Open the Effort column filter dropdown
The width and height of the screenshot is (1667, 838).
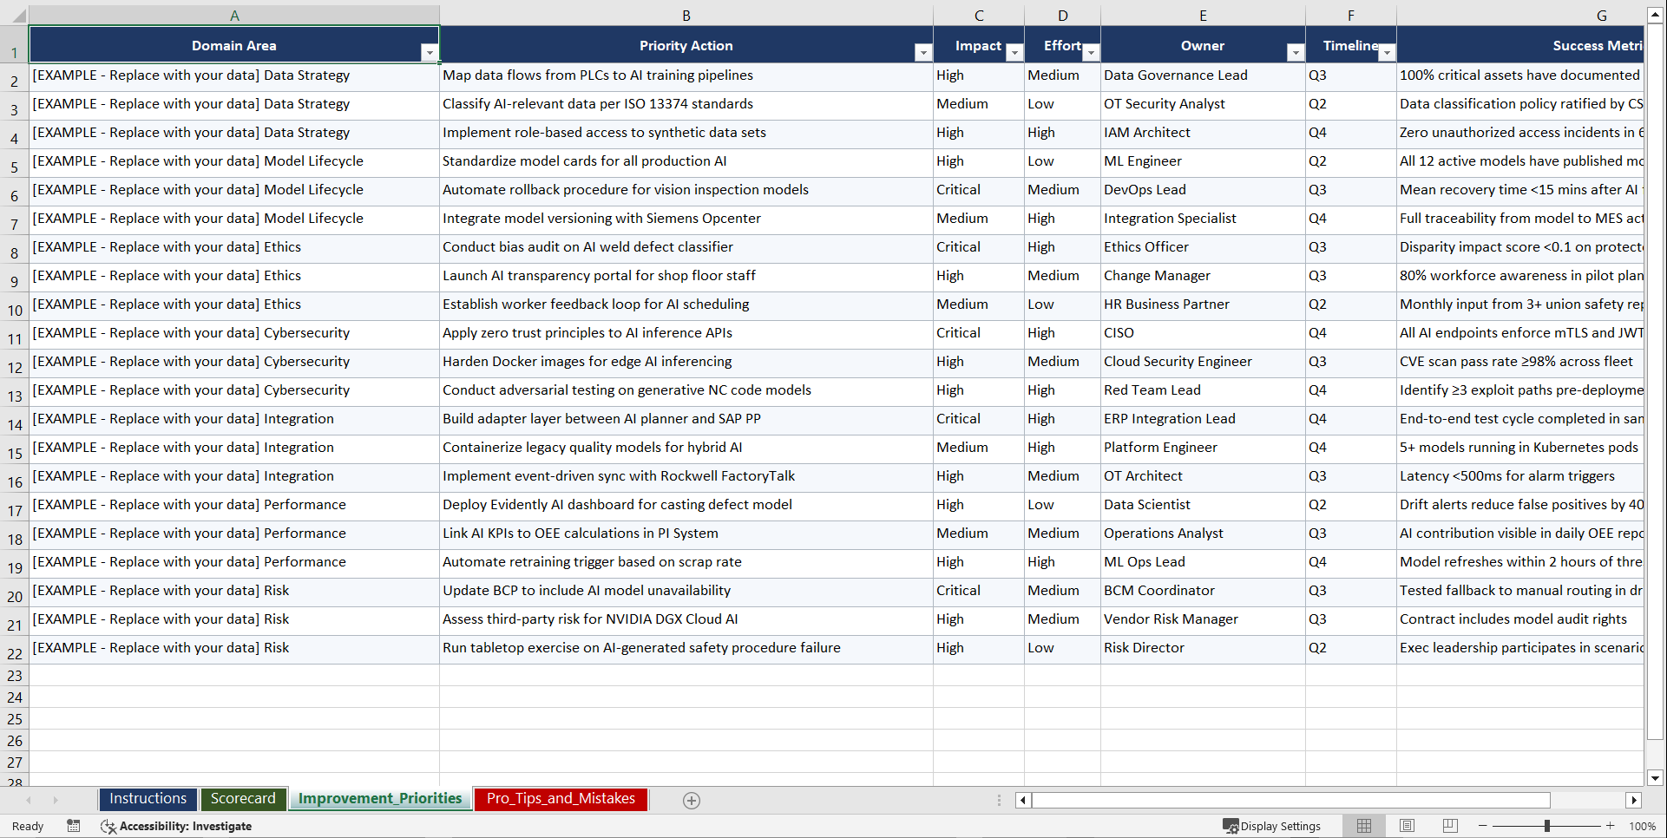tap(1093, 52)
